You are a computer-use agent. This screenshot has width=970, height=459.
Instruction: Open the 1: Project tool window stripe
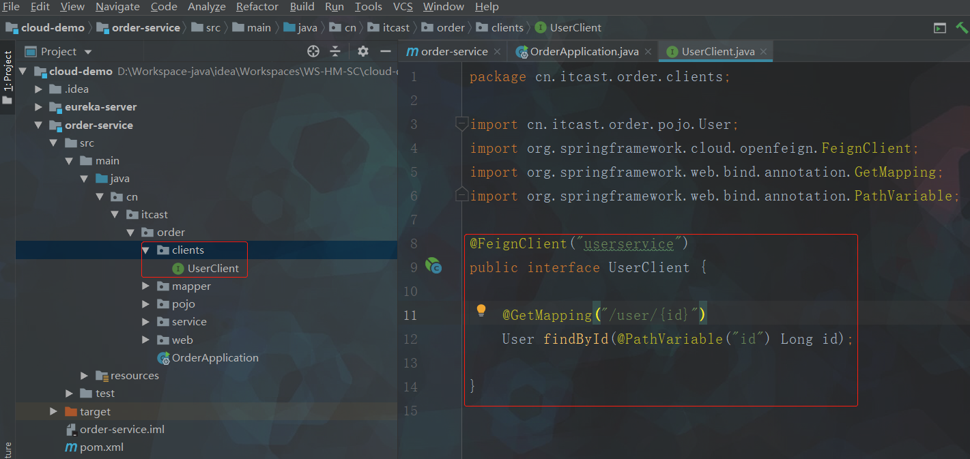[8, 72]
